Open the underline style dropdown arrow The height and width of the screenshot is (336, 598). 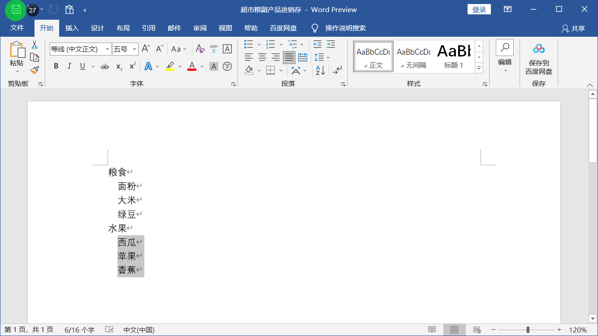click(93, 66)
